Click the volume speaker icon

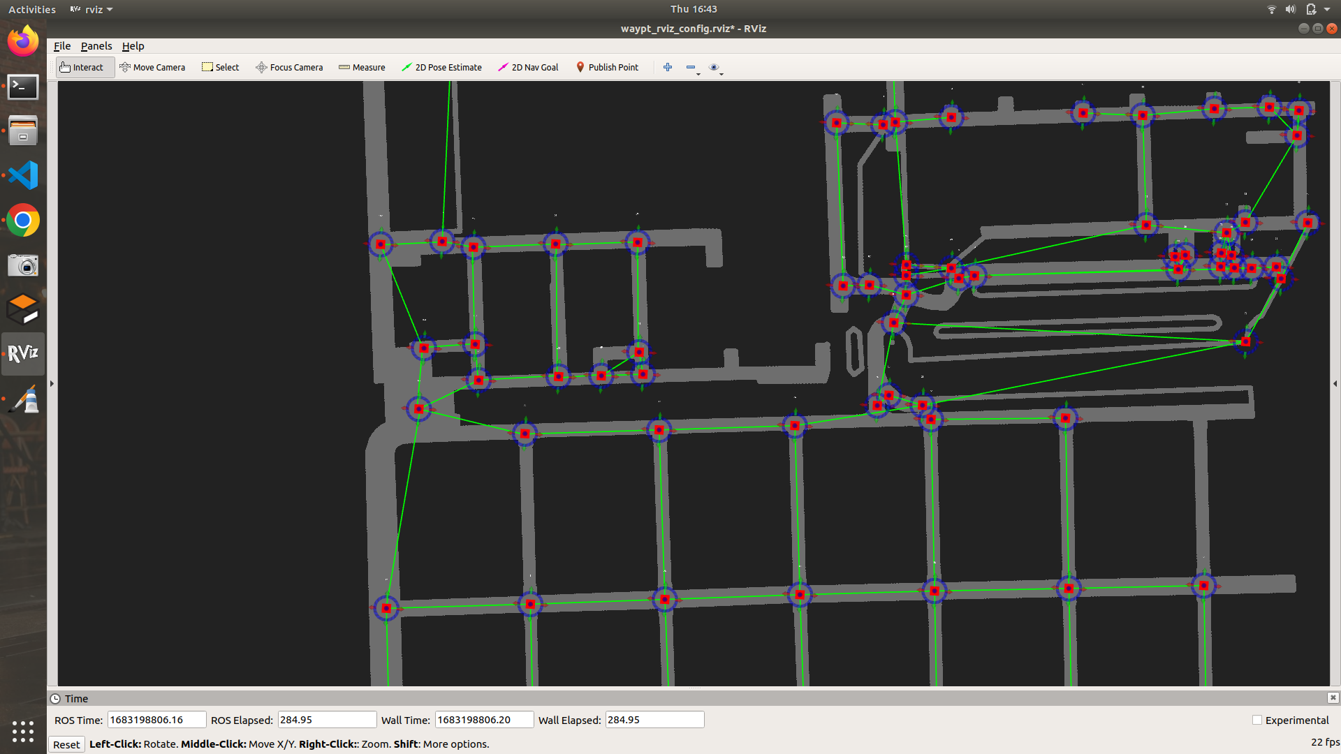[1290, 9]
